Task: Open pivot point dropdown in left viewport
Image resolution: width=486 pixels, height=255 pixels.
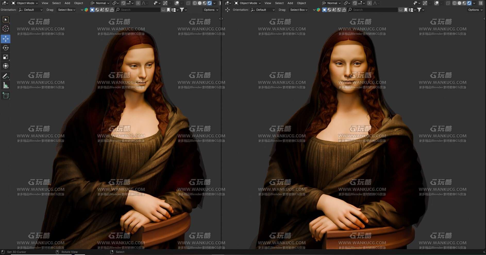Action: (115, 3)
